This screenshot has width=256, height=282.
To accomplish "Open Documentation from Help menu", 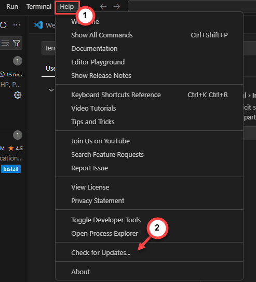I will click(149, 49).
